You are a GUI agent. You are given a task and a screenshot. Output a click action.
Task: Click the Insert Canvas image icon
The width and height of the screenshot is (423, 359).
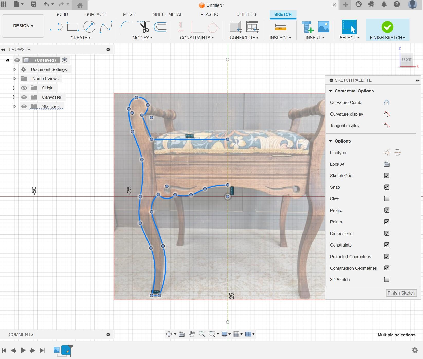click(324, 27)
